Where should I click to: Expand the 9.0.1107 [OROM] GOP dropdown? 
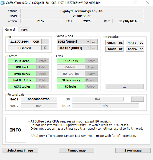click(73, 48)
